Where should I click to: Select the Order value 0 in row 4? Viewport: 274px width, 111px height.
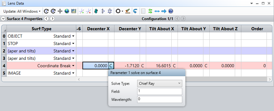point(254,66)
